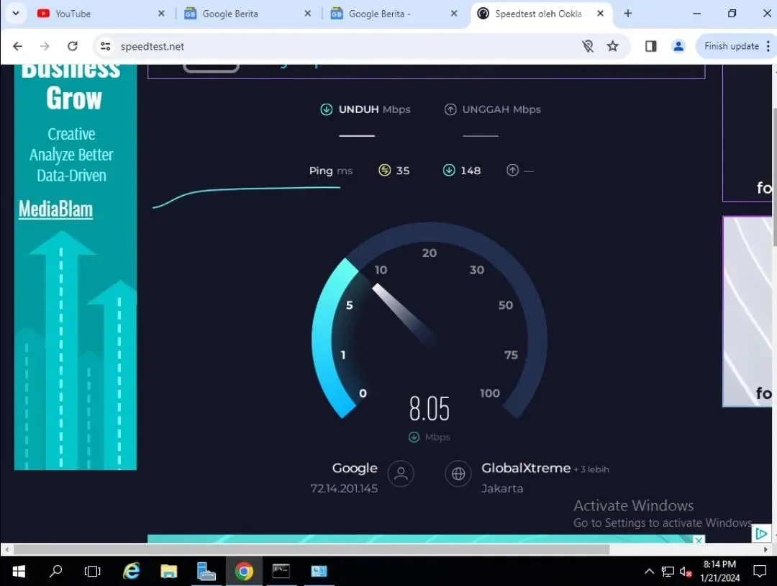Go forward to next page

coord(45,46)
